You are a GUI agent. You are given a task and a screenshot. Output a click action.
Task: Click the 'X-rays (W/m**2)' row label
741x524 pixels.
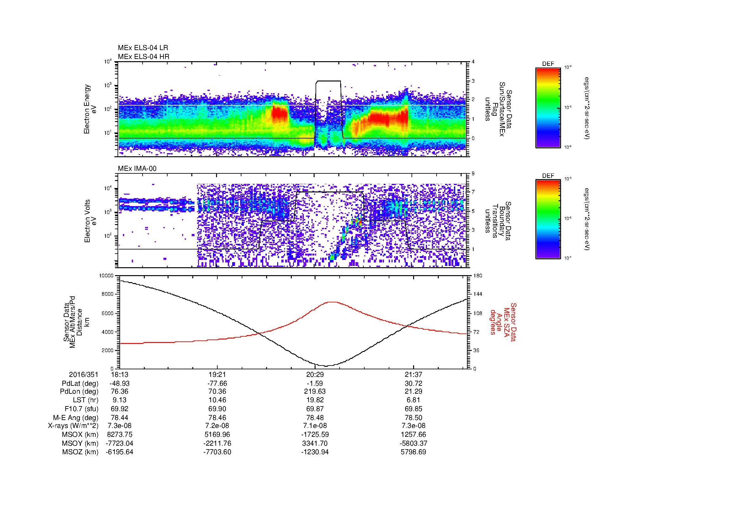pos(73,426)
